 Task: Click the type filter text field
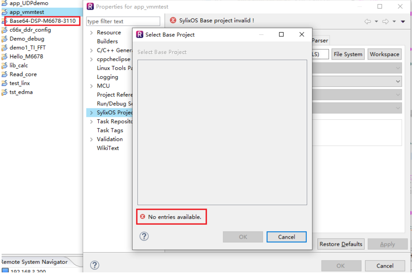(123, 21)
